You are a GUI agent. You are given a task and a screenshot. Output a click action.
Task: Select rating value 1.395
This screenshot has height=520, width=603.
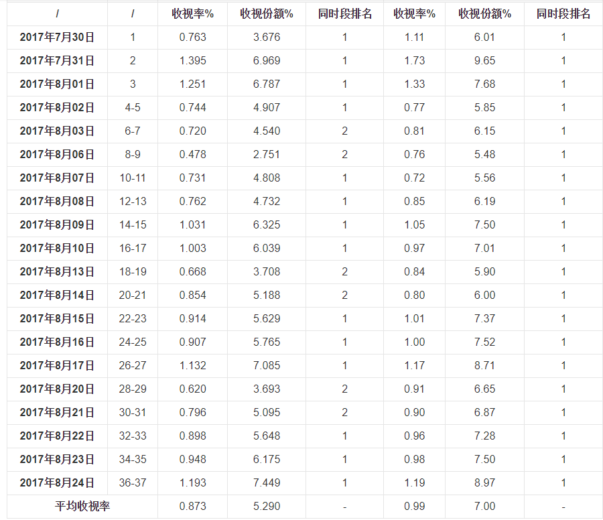tap(193, 61)
